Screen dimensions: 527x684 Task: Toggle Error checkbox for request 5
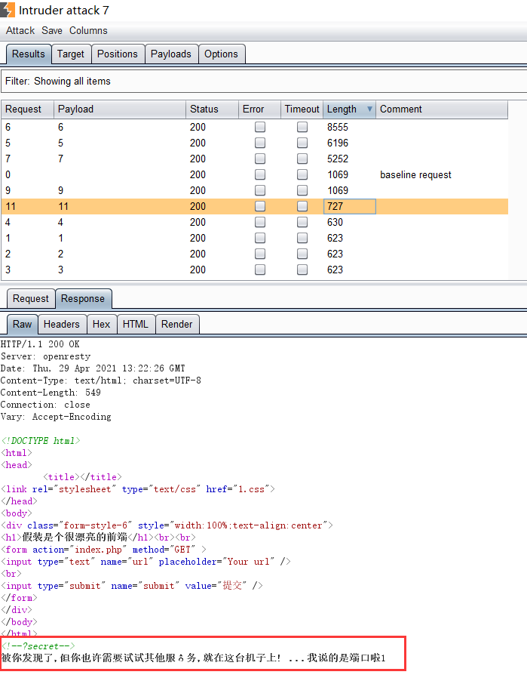[260, 143]
